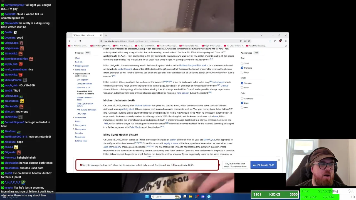Bookmark this page with the star icon
Image resolution: width=356 pixels, height=200 pixels.
[249, 41]
